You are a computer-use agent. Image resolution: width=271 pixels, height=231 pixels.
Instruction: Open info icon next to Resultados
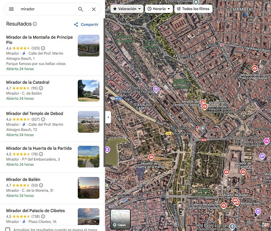click(x=35, y=24)
